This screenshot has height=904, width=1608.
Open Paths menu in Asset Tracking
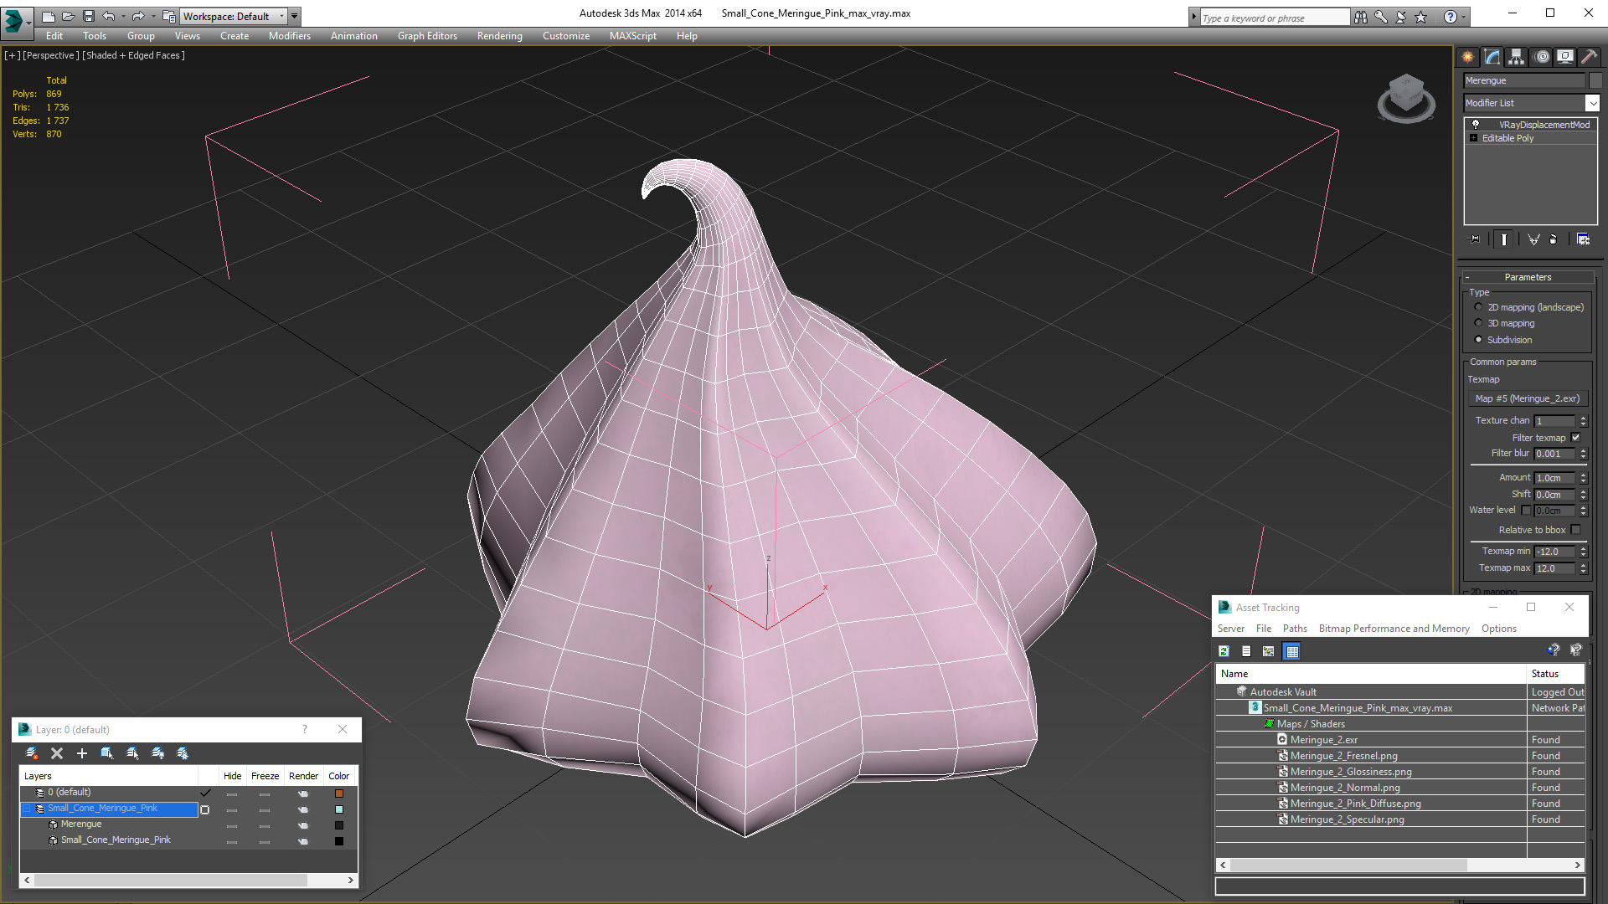tap(1295, 629)
